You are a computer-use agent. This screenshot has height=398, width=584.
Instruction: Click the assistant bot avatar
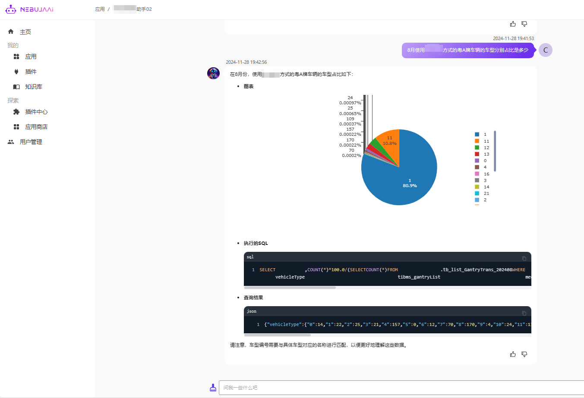[x=213, y=73]
